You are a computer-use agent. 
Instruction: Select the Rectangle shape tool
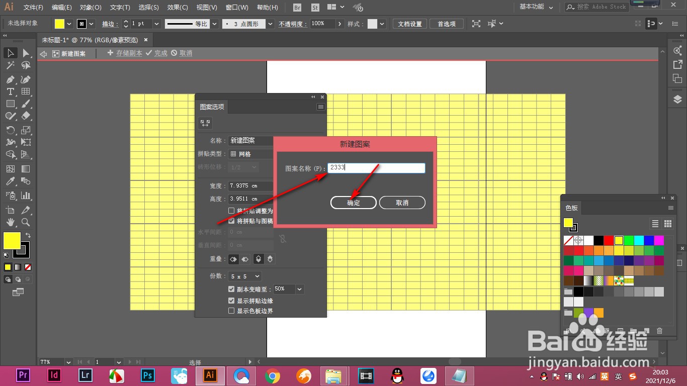10,104
